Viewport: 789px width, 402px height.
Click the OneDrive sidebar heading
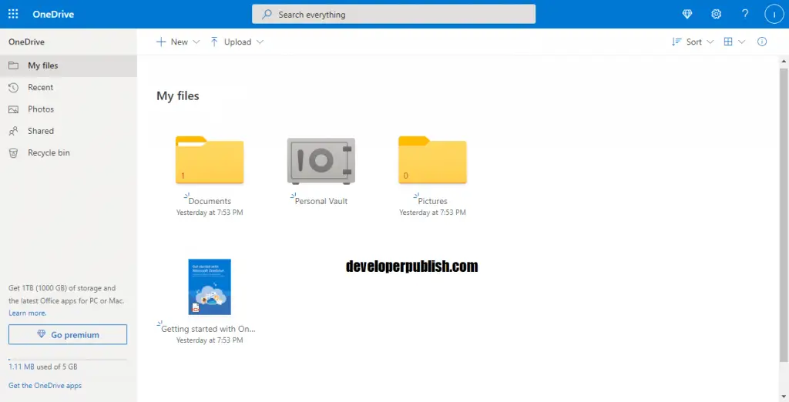[27, 42]
